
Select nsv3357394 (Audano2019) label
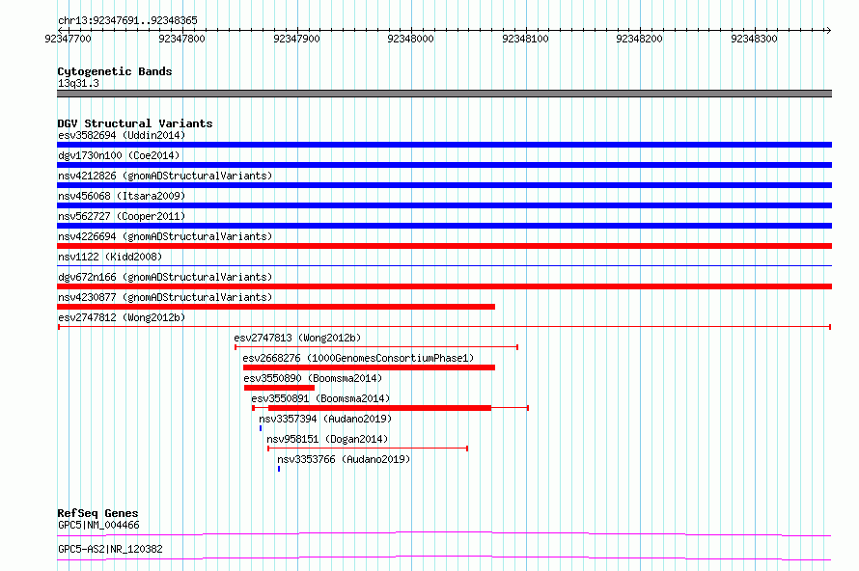point(325,419)
